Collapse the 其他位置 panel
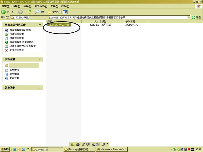The width and height of the screenshot is (203, 152). [40, 59]
